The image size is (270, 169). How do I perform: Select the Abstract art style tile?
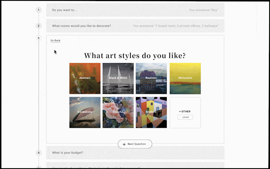point(85,79)
